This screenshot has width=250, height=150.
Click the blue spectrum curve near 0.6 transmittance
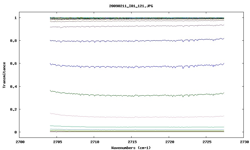[x=137, y=67]
